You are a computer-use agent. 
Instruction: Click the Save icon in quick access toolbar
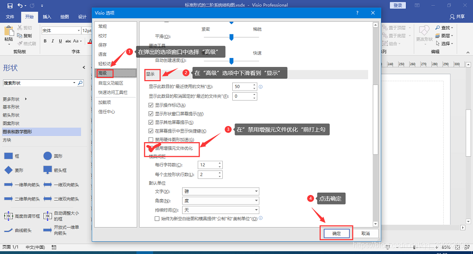coord(10,5)
